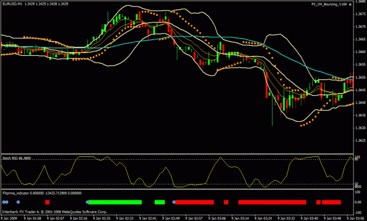The height and width of the screenshot is (221, 367).
Task: Click the small red square near 03:06
Action: [226, 202]
